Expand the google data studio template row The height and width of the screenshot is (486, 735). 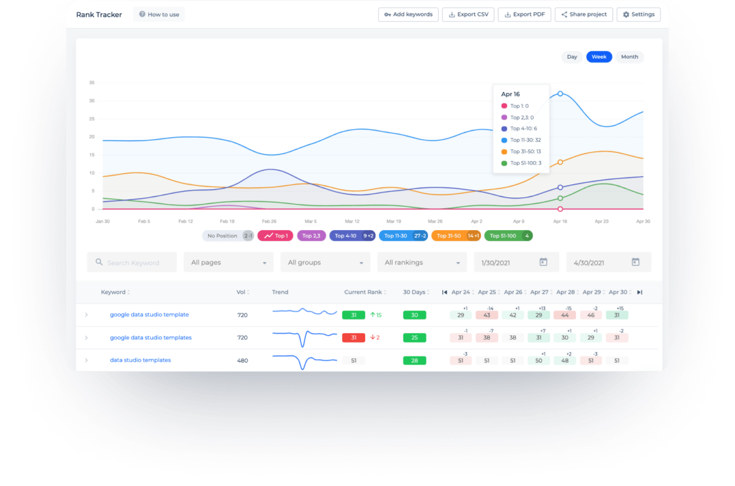(86, 315)
